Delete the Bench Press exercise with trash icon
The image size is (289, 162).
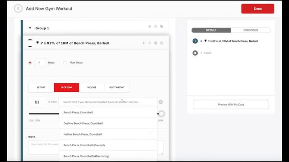[162, 43]
